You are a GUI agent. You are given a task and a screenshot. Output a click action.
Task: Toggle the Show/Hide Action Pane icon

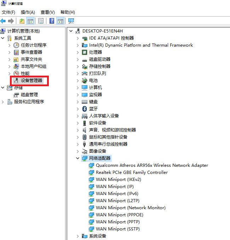(x=61, y=21)
